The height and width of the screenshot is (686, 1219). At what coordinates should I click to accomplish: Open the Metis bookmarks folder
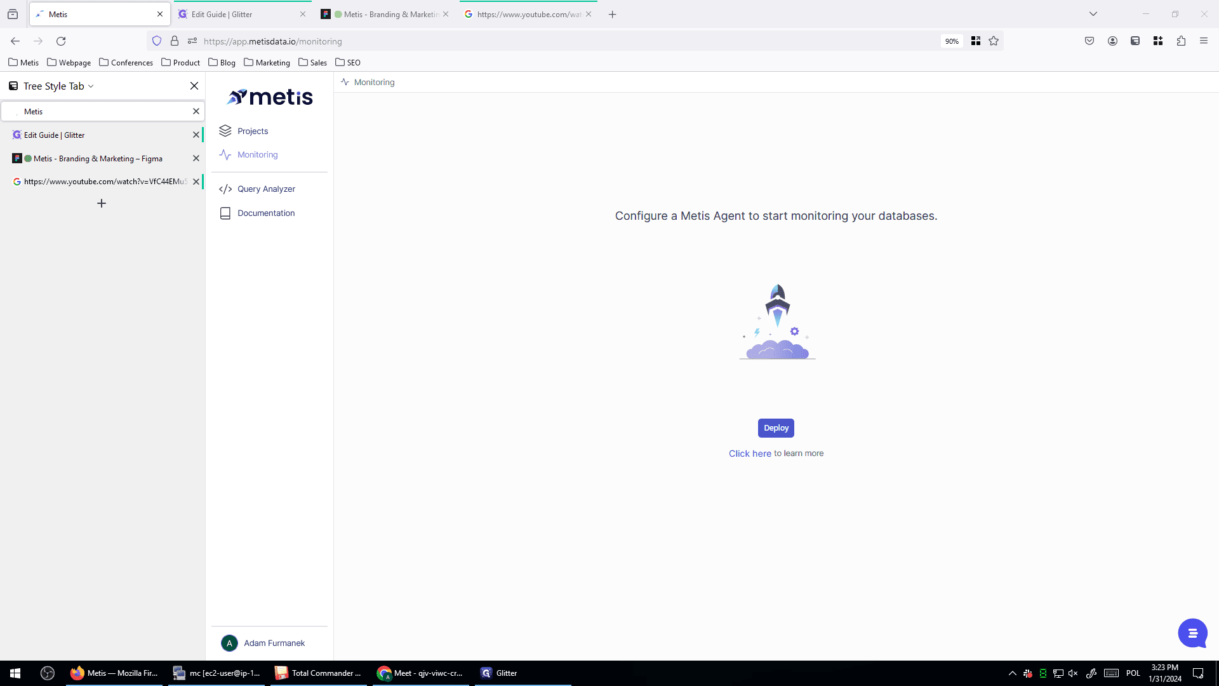pyautogui.click(x=23, y=63)
